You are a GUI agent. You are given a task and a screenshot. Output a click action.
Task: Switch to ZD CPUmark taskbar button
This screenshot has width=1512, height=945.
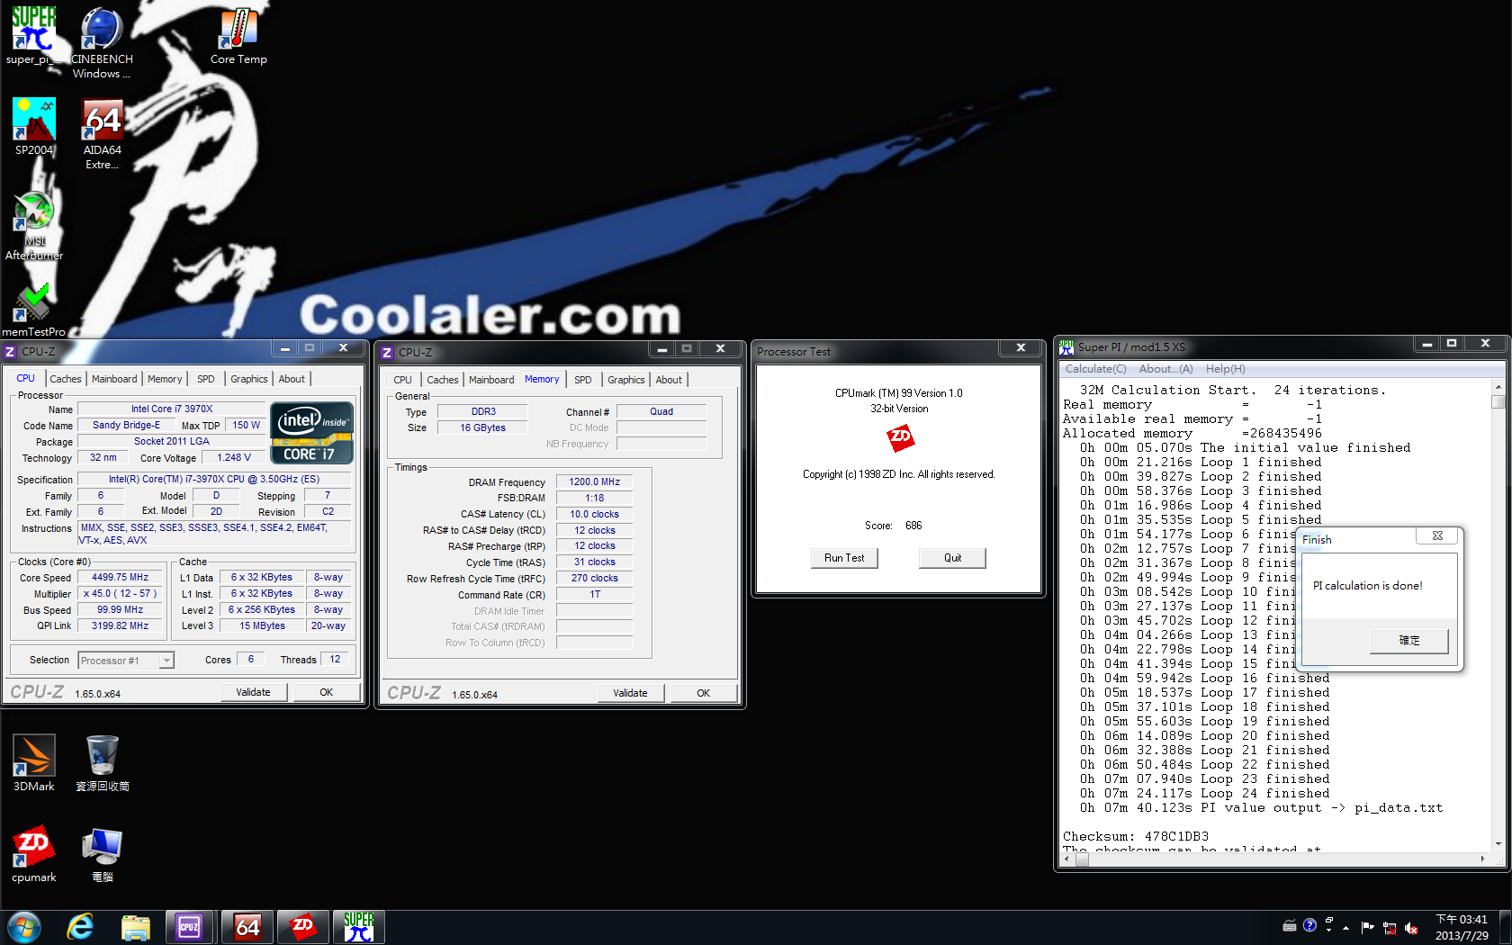click(x=303, y=927)
